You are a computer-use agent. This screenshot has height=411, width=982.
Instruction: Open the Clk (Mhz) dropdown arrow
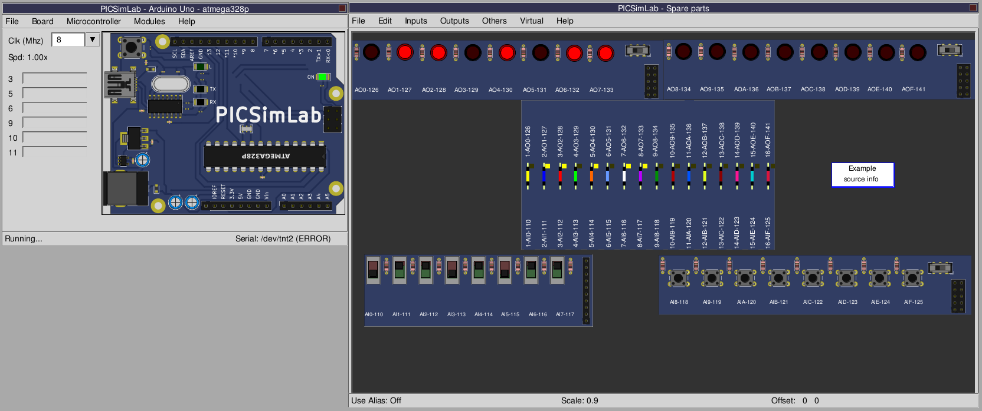point(93,39)
